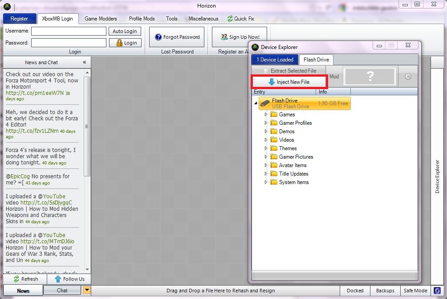Viewport: 447px width, 299px height.
Task: Click the Themes folder icon
Action: point(274,148)
